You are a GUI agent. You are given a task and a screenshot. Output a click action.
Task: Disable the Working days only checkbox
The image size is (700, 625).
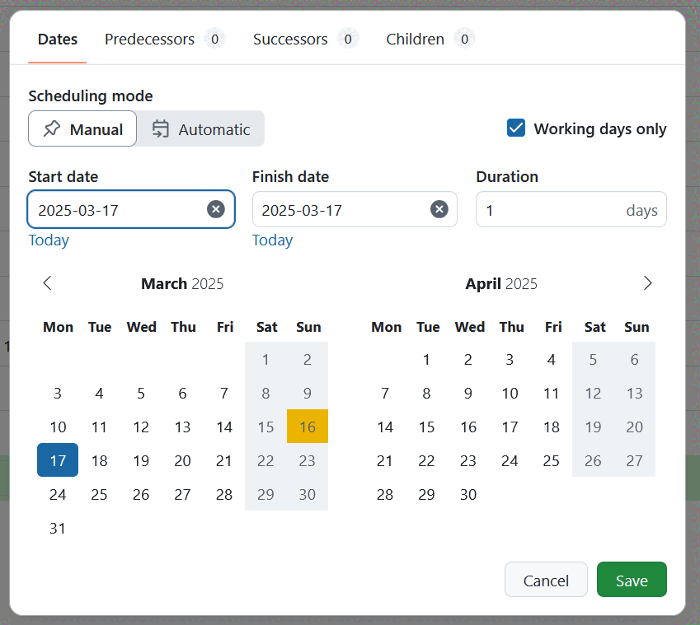click(516, 128)
